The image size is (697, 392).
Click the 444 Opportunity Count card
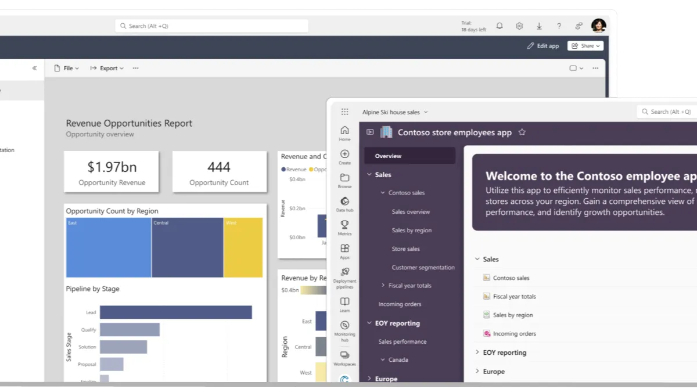tap(219, 172)
